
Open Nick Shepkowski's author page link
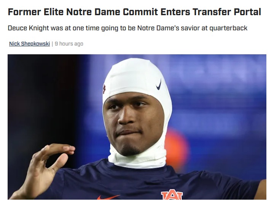(30, 44)
